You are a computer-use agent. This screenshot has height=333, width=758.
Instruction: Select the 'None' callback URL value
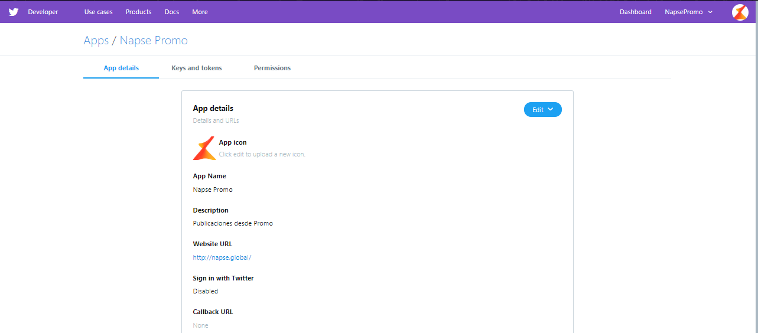click(x=201, y=325)
